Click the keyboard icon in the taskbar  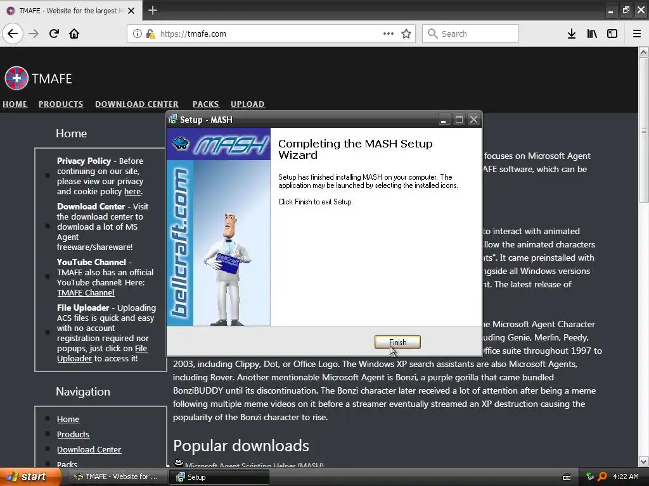click(x=567, y=477)
